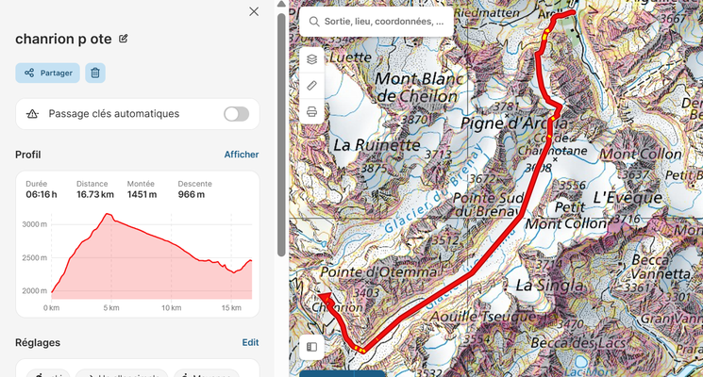Share the route via Partager button
This screenshot has width=703, height=377.
tap(47, 73)
